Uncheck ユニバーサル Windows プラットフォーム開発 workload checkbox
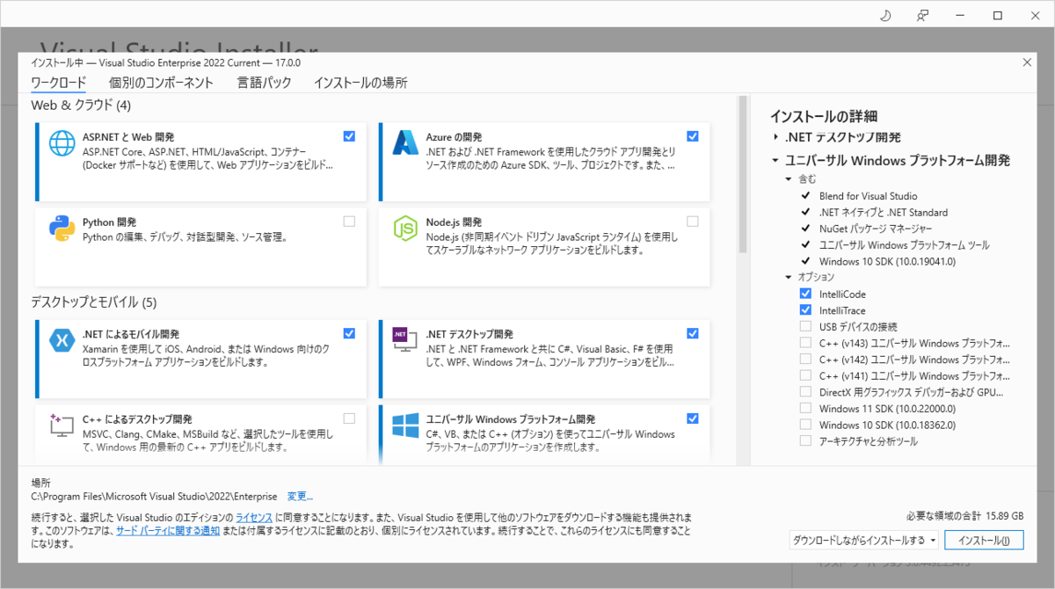This screenshot has width=1055, height=589. click(693, 418)
